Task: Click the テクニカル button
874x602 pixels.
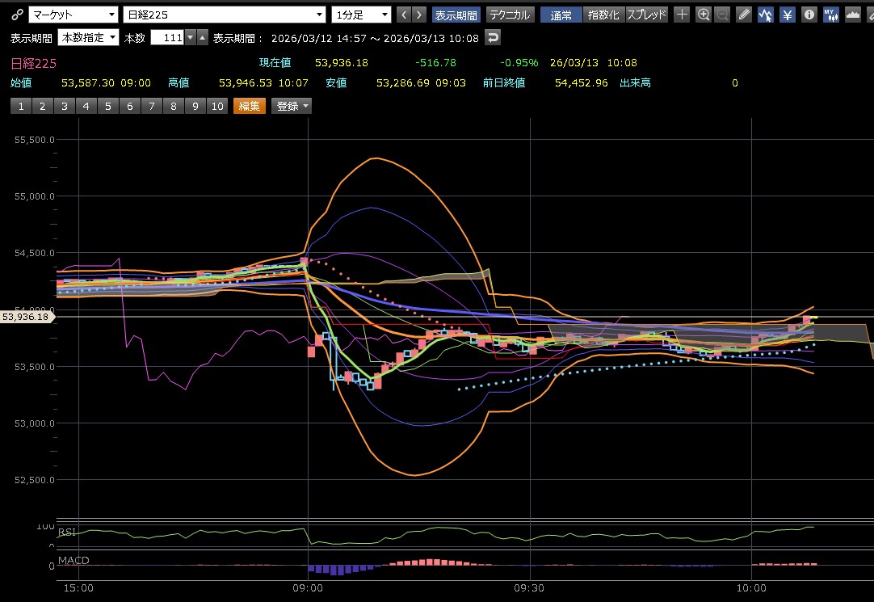Action: tap(510, 15)
